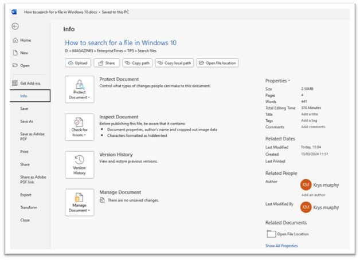
Task: Click the Home house icon
Action: pos(15,40)
